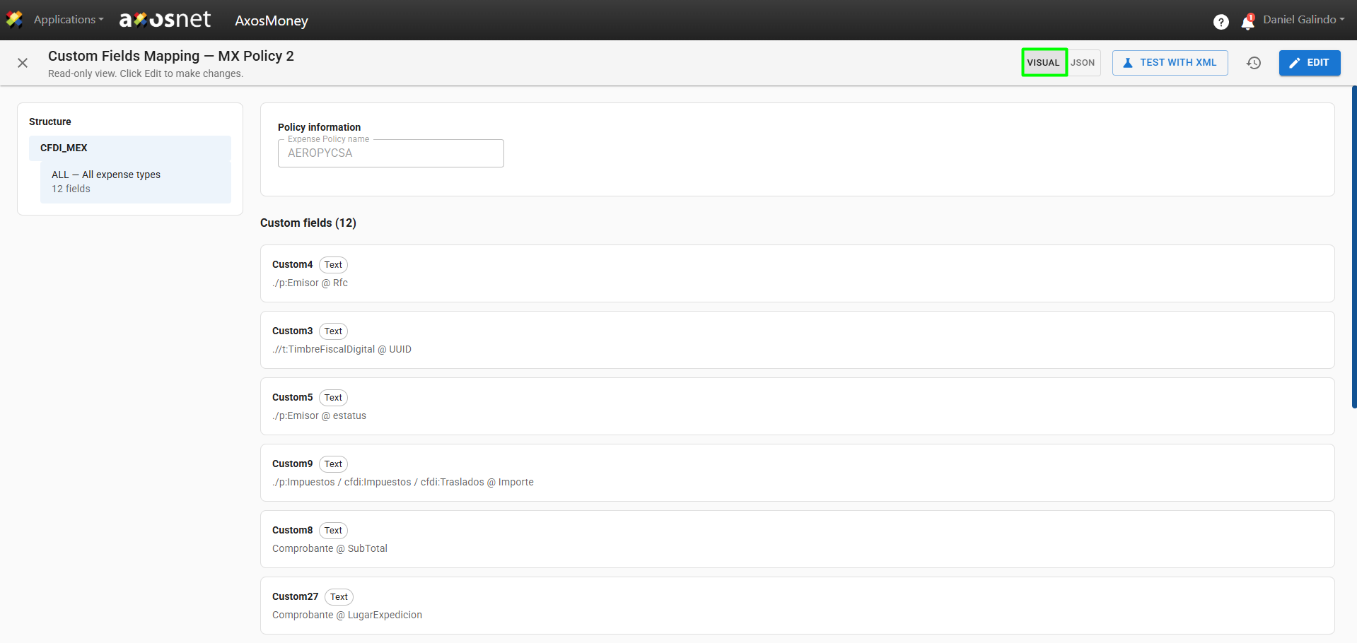
Task: Select the Custom4 field card
Action: 798,273
